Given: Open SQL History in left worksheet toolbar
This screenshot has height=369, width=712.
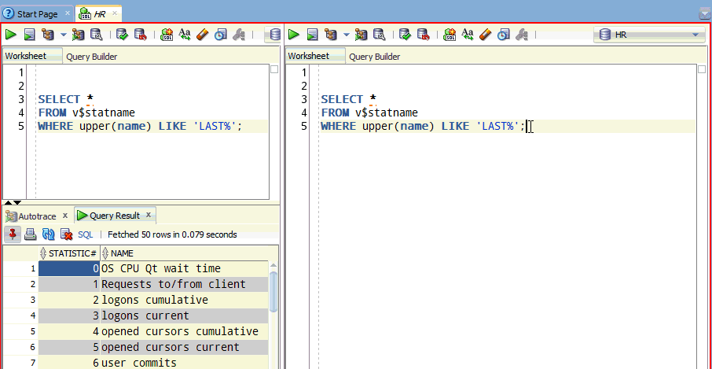Looking at the screenshot, I should point(221,34).
